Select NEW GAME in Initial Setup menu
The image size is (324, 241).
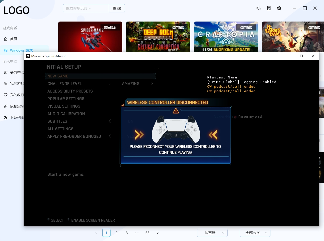(x=100, y=76)
